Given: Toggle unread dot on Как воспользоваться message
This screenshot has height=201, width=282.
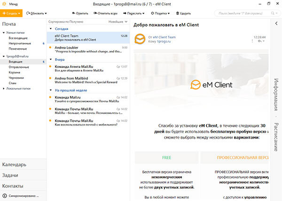Looking at the screenshot, I should pyautogui.click(x=50, y=120).
